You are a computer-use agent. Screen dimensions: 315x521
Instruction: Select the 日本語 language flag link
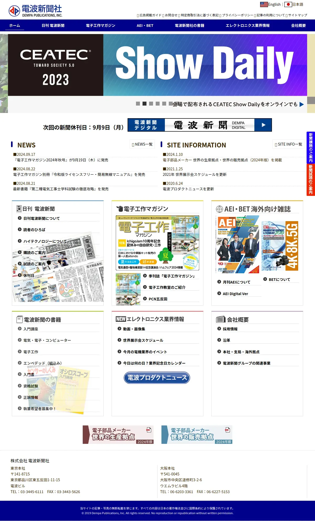click(294, 4)
